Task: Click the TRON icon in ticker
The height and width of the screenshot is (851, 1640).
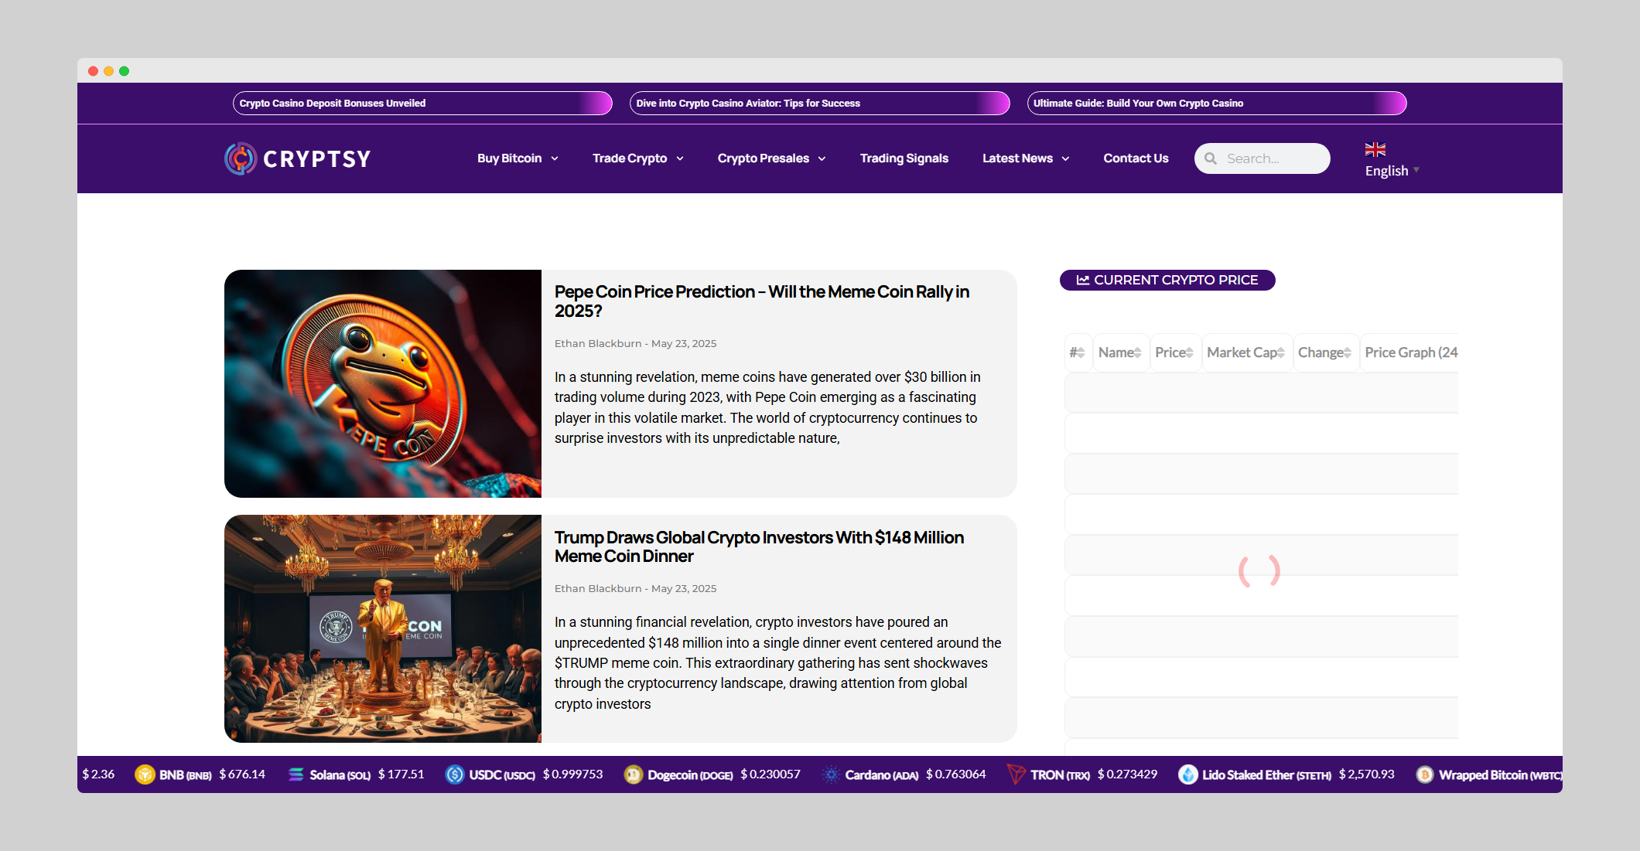Action: [x=1016, y=774]
